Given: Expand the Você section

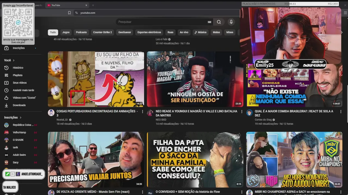Looking at the screenshot, I should [9, 60].
